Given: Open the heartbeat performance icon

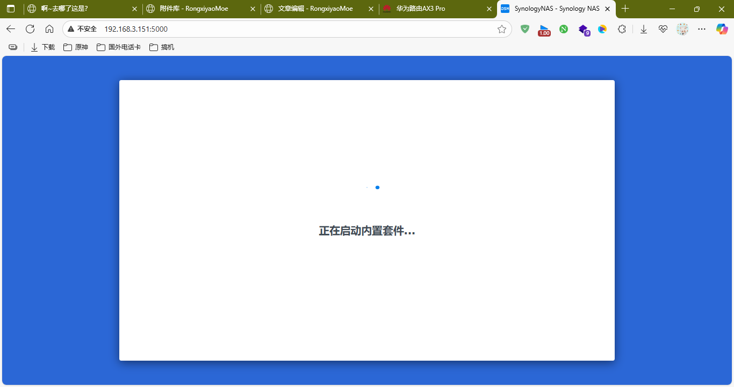Looking at the screenshot, I should click(663, 29).
